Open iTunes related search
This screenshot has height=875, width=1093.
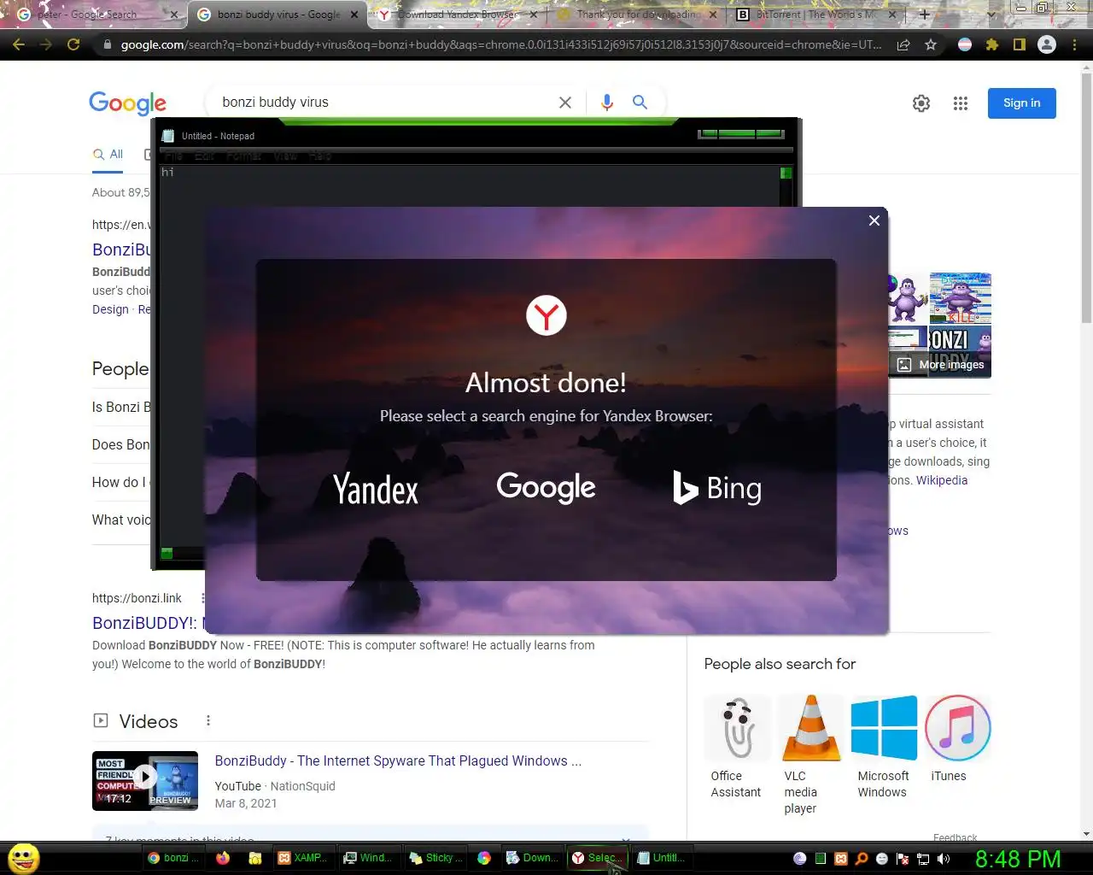957,740
